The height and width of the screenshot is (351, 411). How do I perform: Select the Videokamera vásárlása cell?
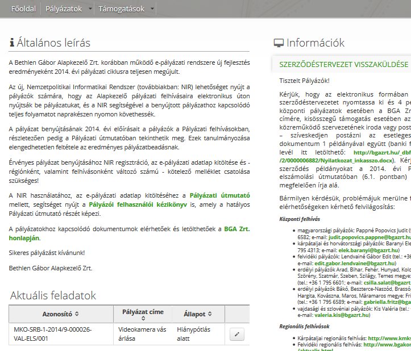(143, 334)
